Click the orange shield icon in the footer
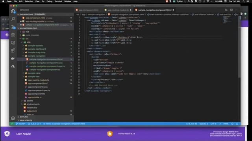Viewport: 252px width, 141px height. pos(110,134)
